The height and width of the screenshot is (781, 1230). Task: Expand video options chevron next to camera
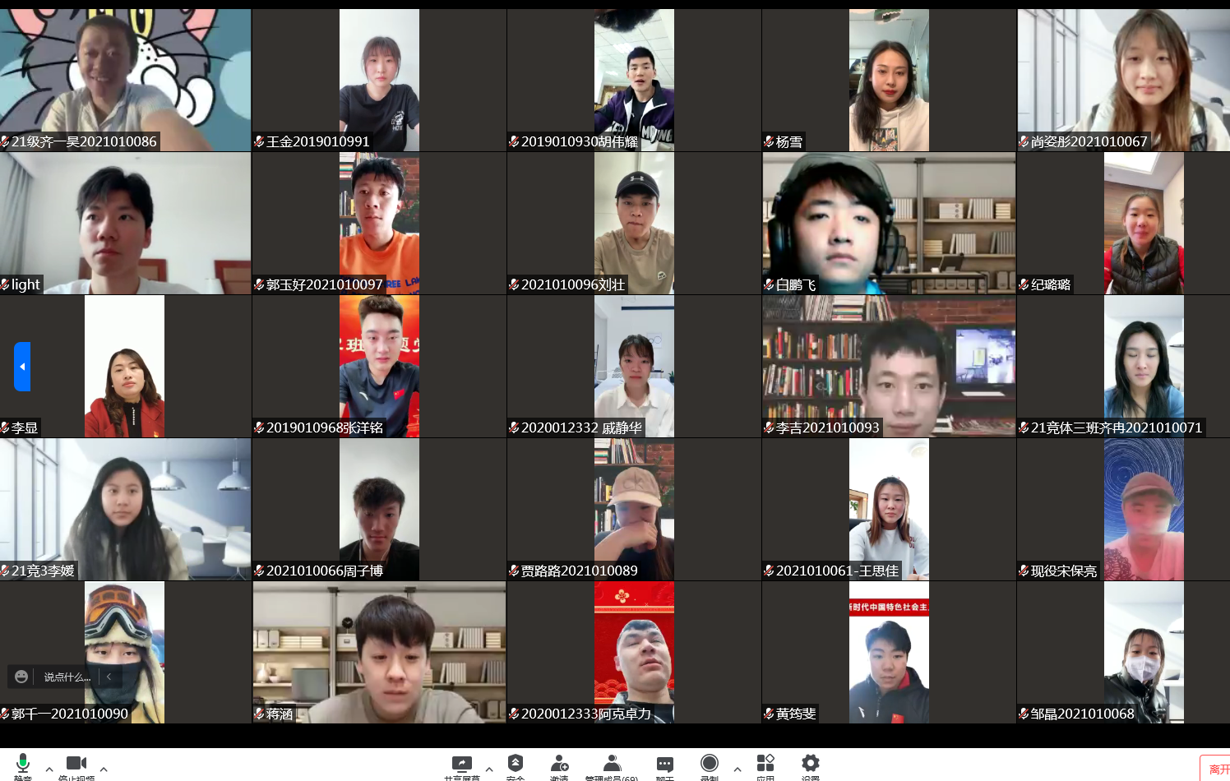(103, 769)
